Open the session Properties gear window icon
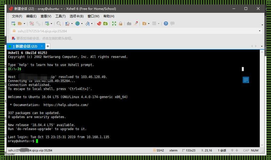 47,24
